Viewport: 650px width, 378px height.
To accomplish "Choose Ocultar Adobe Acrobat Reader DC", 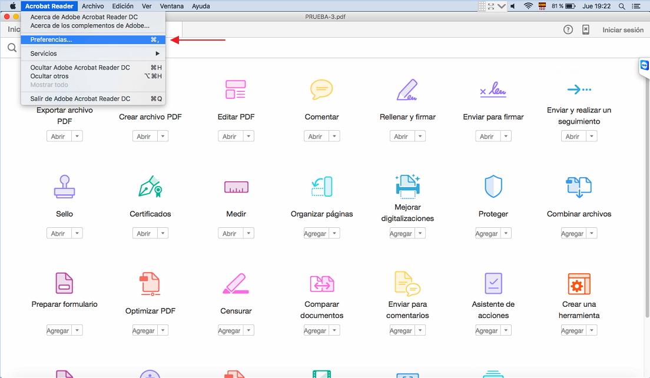I will tap(93, 68).
